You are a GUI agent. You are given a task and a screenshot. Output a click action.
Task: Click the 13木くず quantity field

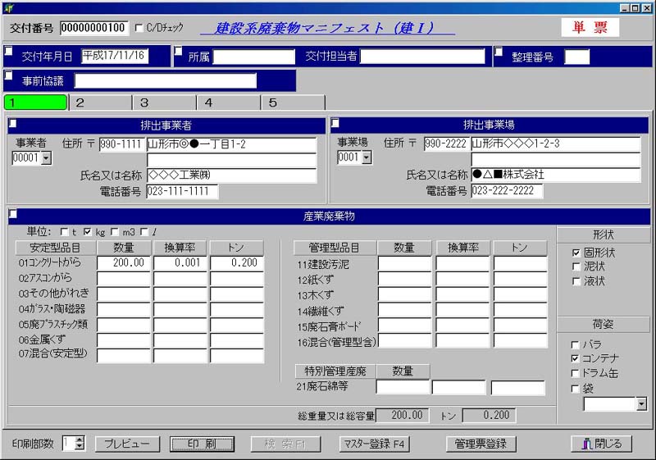(404, 295)
